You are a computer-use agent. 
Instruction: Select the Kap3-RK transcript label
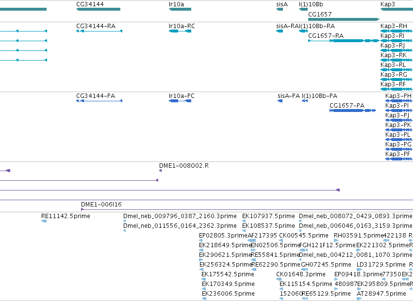(x=394, y=55)
